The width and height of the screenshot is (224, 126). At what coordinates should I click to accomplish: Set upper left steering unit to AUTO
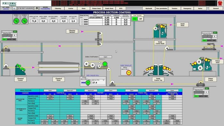tap(9, 39)
